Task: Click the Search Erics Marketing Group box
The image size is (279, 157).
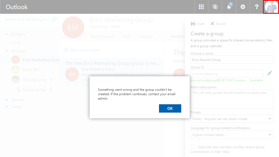Action: click(27, 19)
